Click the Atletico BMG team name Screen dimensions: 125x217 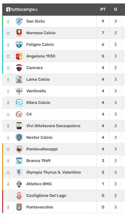coord(39,184)
